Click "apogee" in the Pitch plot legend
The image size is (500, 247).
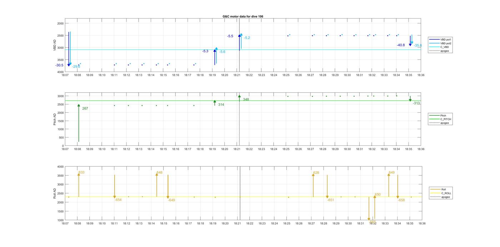tap(440, 123)
